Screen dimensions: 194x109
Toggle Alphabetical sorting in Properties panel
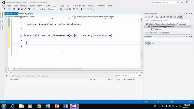coord(149,43)
